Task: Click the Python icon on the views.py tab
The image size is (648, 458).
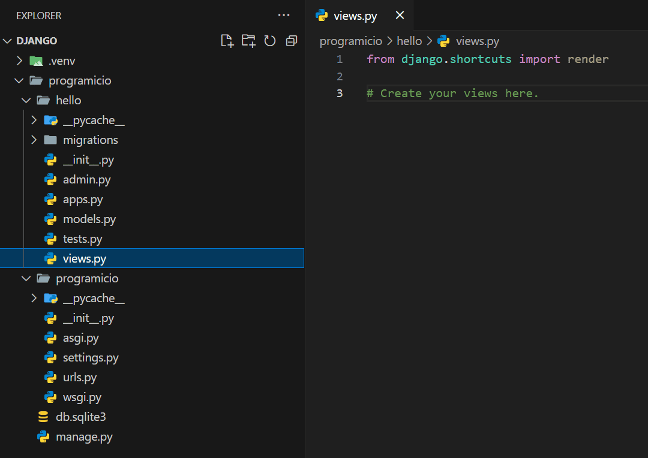Action: tap(322, 15)
